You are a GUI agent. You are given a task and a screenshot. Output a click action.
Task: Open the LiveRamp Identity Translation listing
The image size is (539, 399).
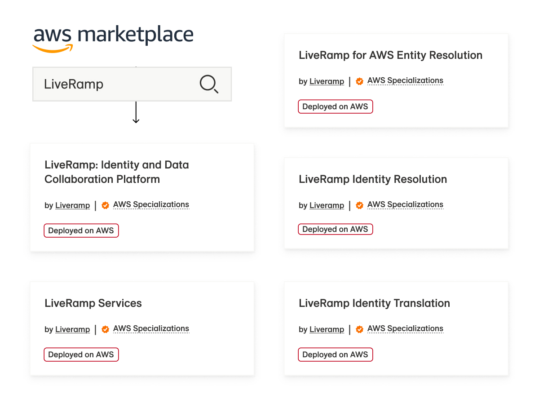[374, 303]
